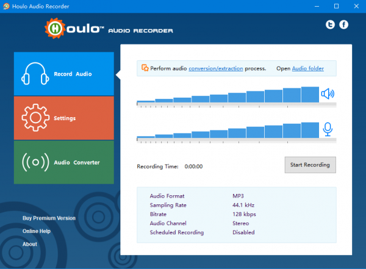The width and height of the screenshot is (366, 269).
Task: Open the Audio folder link
Action: tap(308, 68)
